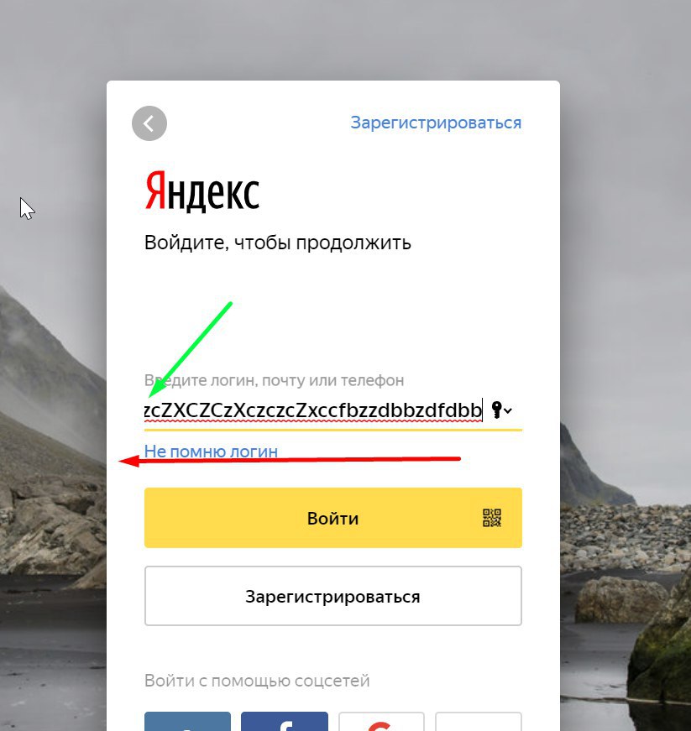
Task: Sign in with the Facebook button
Action: click(x=285, y=721)
